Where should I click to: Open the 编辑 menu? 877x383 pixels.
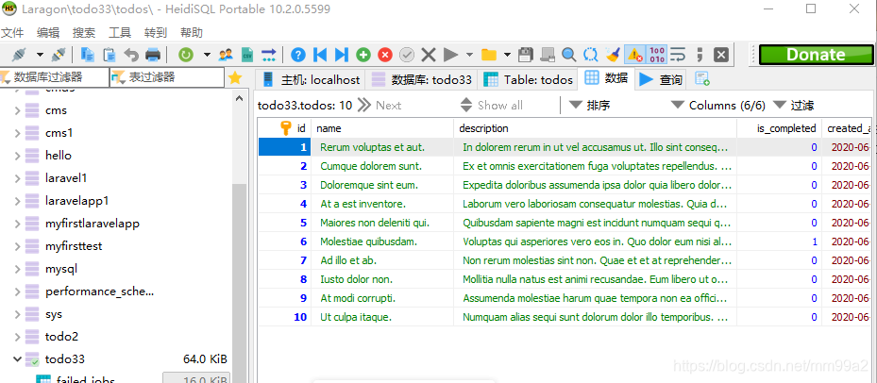click(48, 32)
